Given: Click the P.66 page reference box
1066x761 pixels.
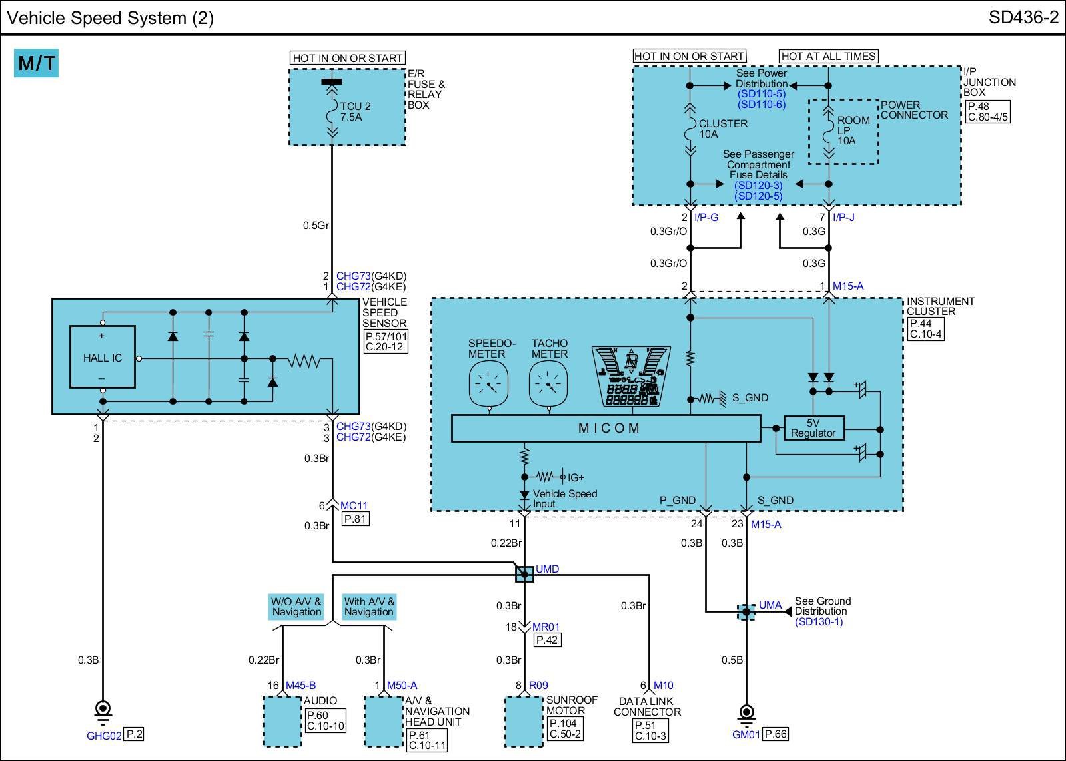Looking at the screenshot, I should pos(776,734).
